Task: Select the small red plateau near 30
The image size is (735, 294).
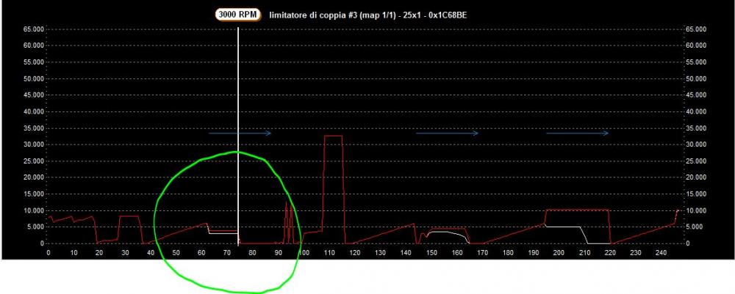Action: pos(129,216)
